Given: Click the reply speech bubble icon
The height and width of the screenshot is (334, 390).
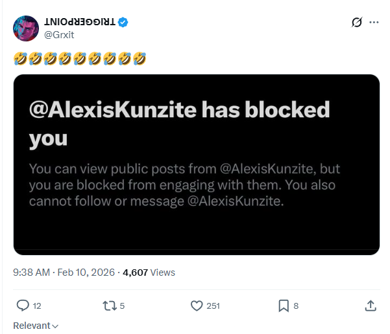Looking at the screenshot, I should [23, 306].
